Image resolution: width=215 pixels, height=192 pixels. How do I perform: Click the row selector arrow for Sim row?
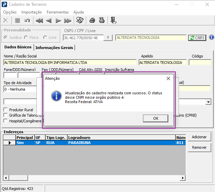tap(9, 143)
